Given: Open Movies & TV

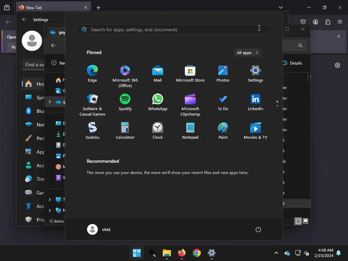Looking at the screenshot, I should coord(256,131).
